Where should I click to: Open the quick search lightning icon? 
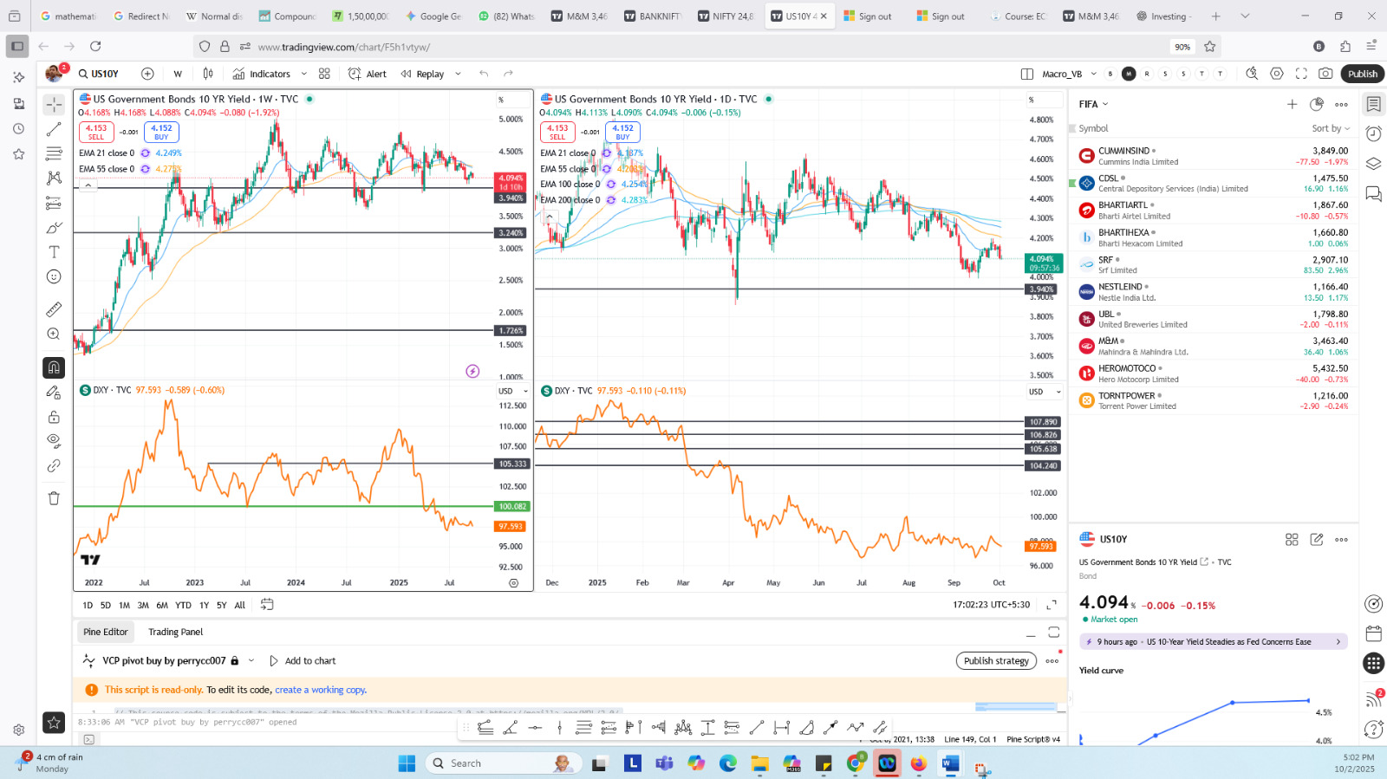(1252, 74)
